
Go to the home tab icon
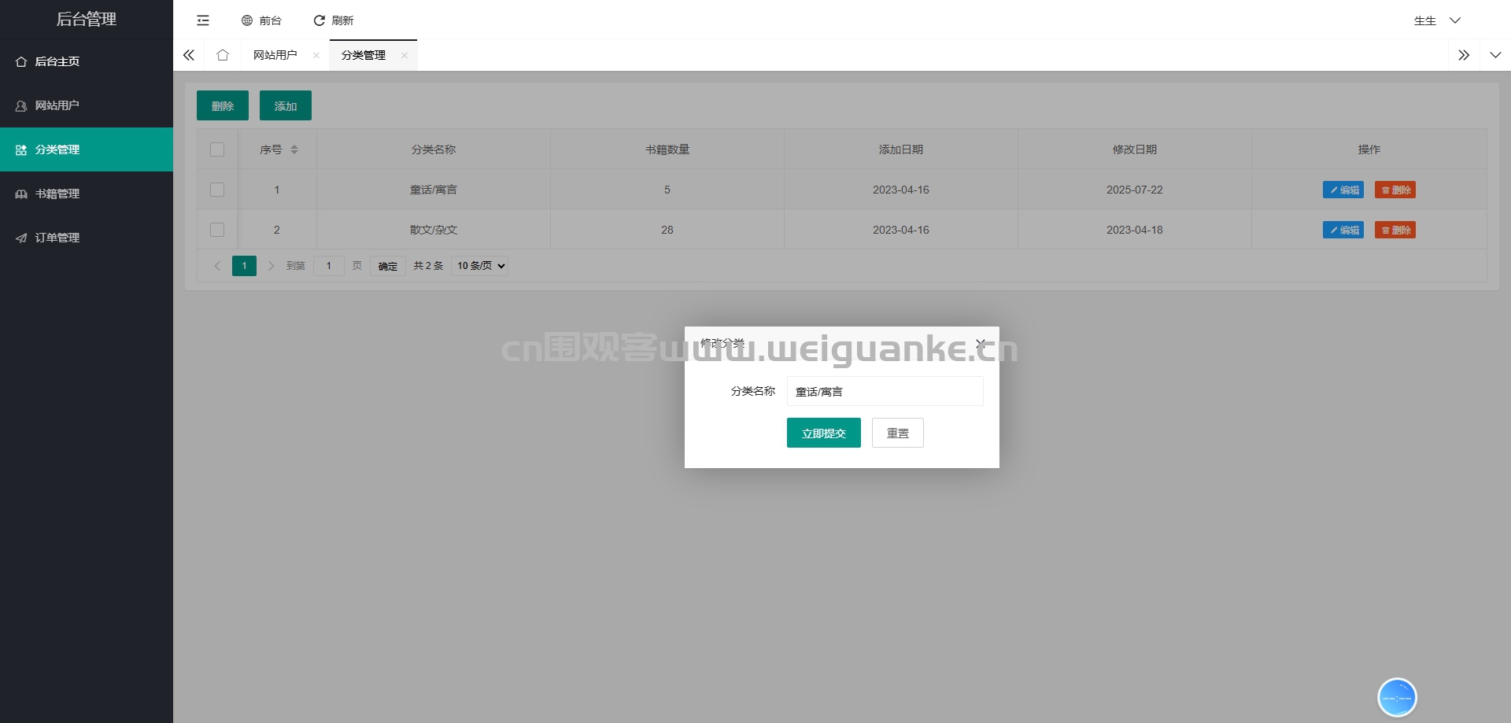point(223,55)
